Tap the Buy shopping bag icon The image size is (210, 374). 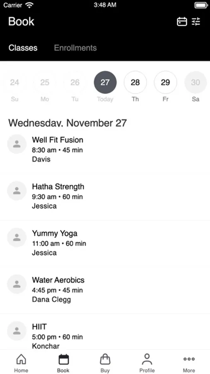[x=105, y=359]
